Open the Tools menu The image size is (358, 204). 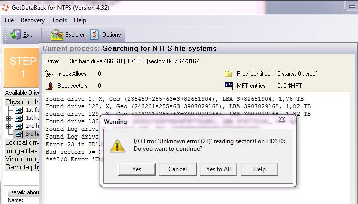pyautogui.click(x=59, y=20)
